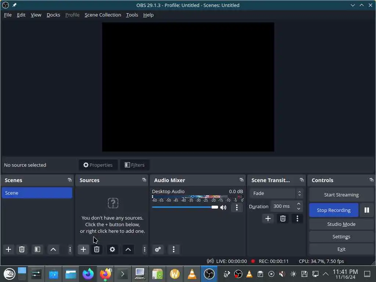
Task: Select the Scene item in Scenes list
Action: [37, 193]
